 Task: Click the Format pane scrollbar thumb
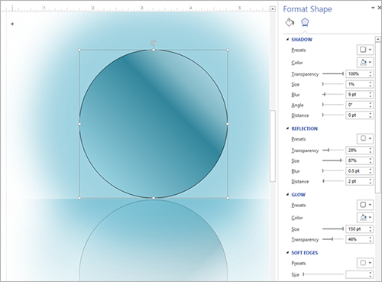pos(378,118)
